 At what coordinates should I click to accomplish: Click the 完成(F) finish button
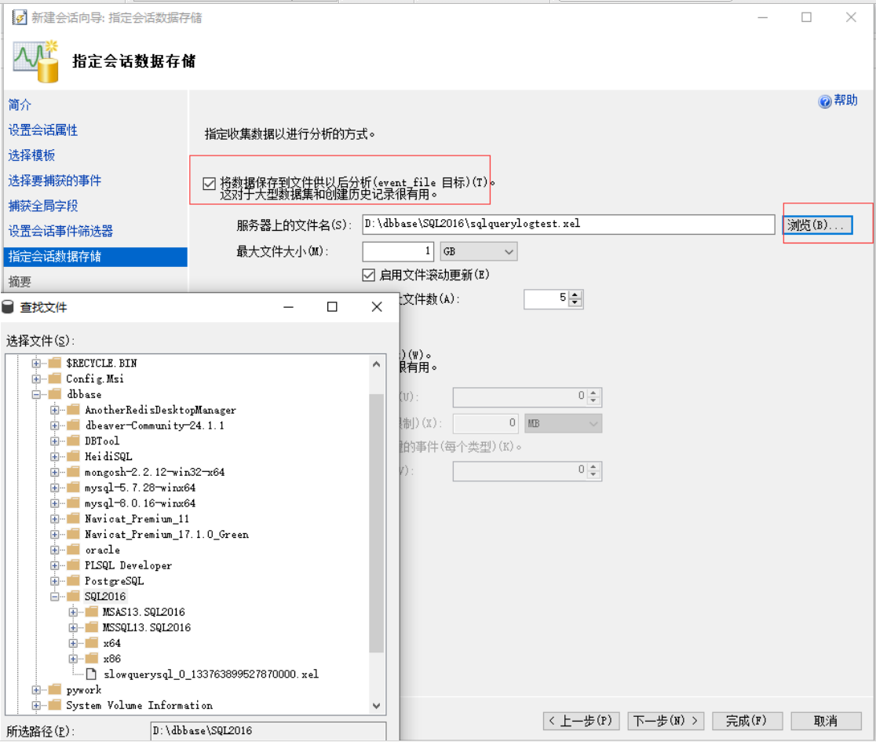746,721
